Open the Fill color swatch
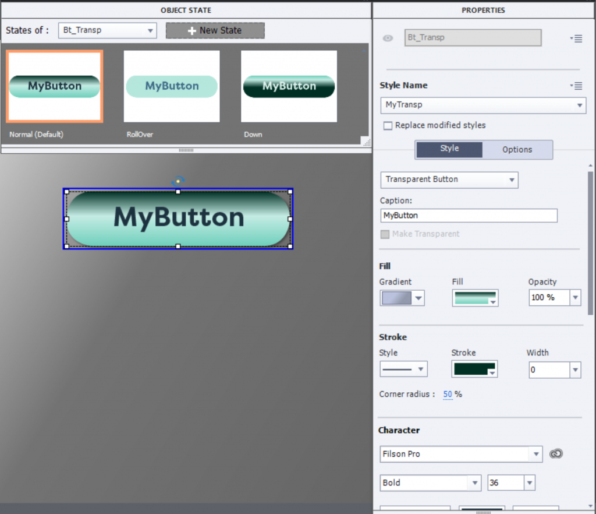Viewport: 596px width, 514px height. click(x=474, y=298)
